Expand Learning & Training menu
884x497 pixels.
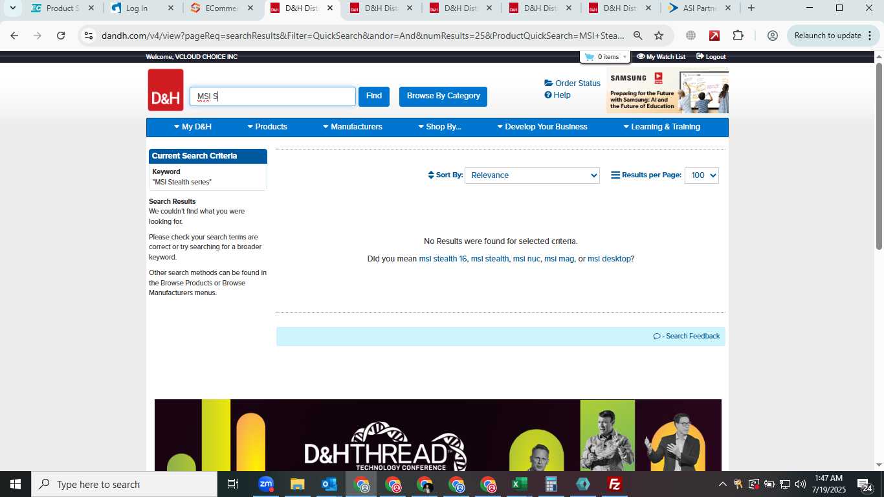pos(661,127)
